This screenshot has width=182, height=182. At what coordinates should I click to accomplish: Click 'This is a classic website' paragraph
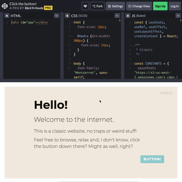tap(85, 131)
